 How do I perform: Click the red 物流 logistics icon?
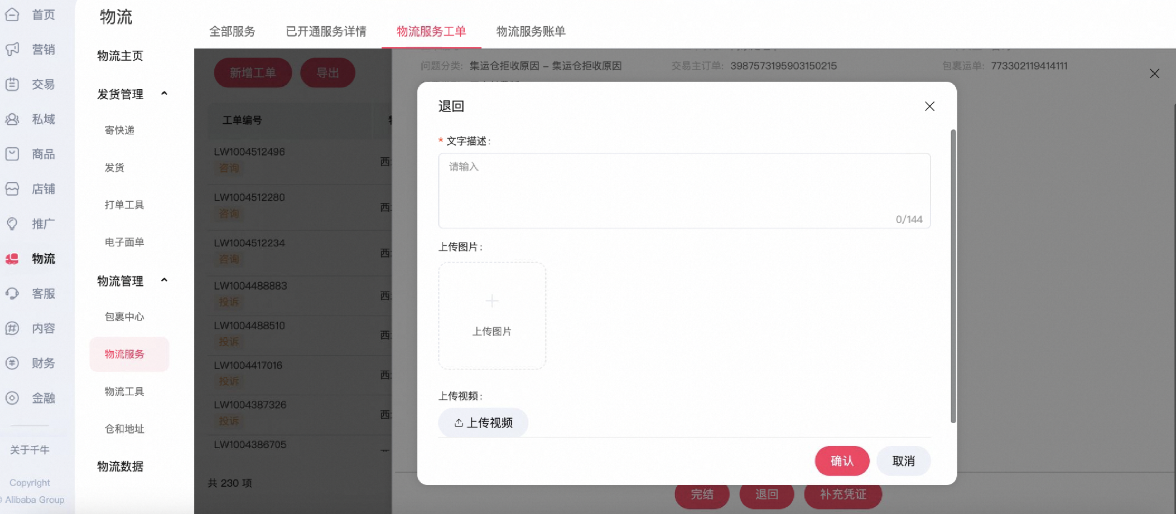tap(12, 259)
